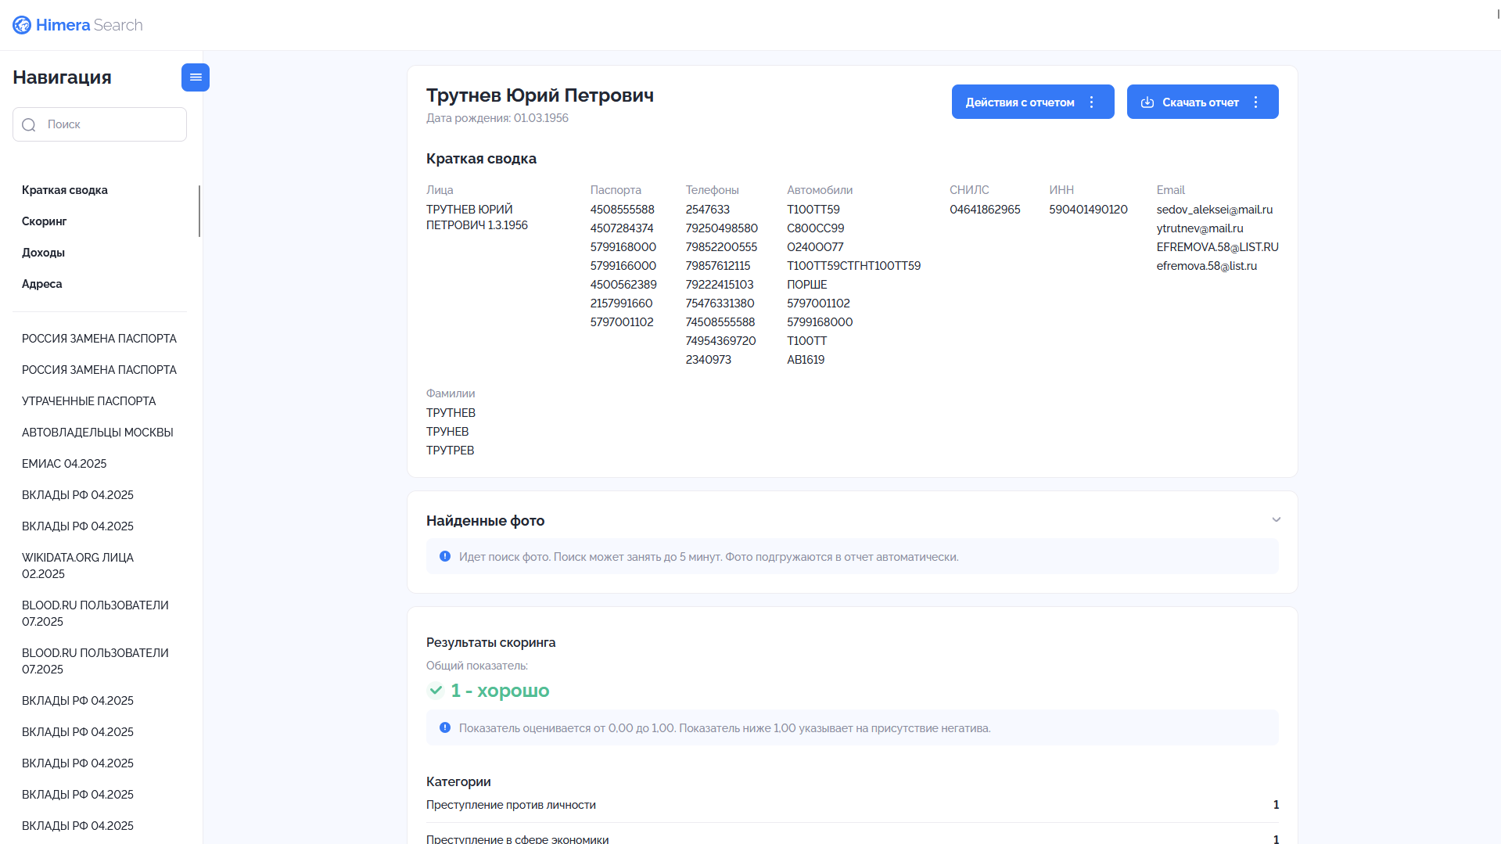Click car plate AB1619
The height and width of the screenshot is (844, 1501).
pyautogui.click(x=806, y=360)
